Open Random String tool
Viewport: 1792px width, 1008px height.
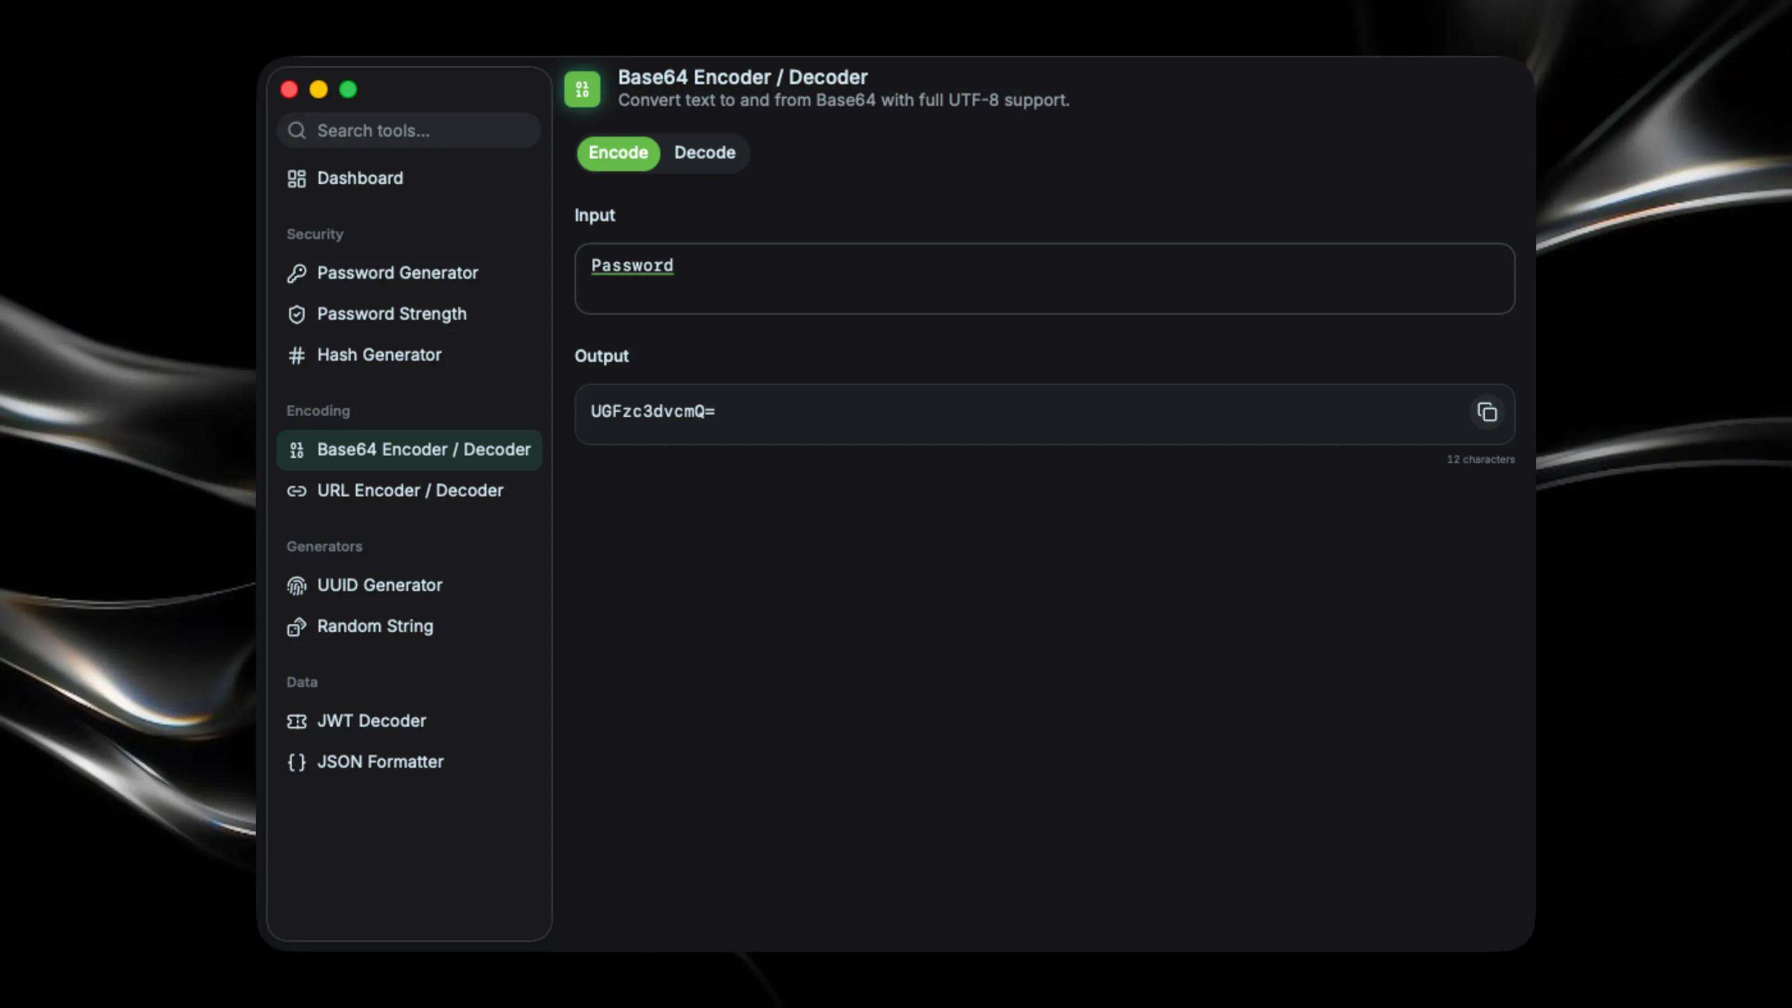409,627
